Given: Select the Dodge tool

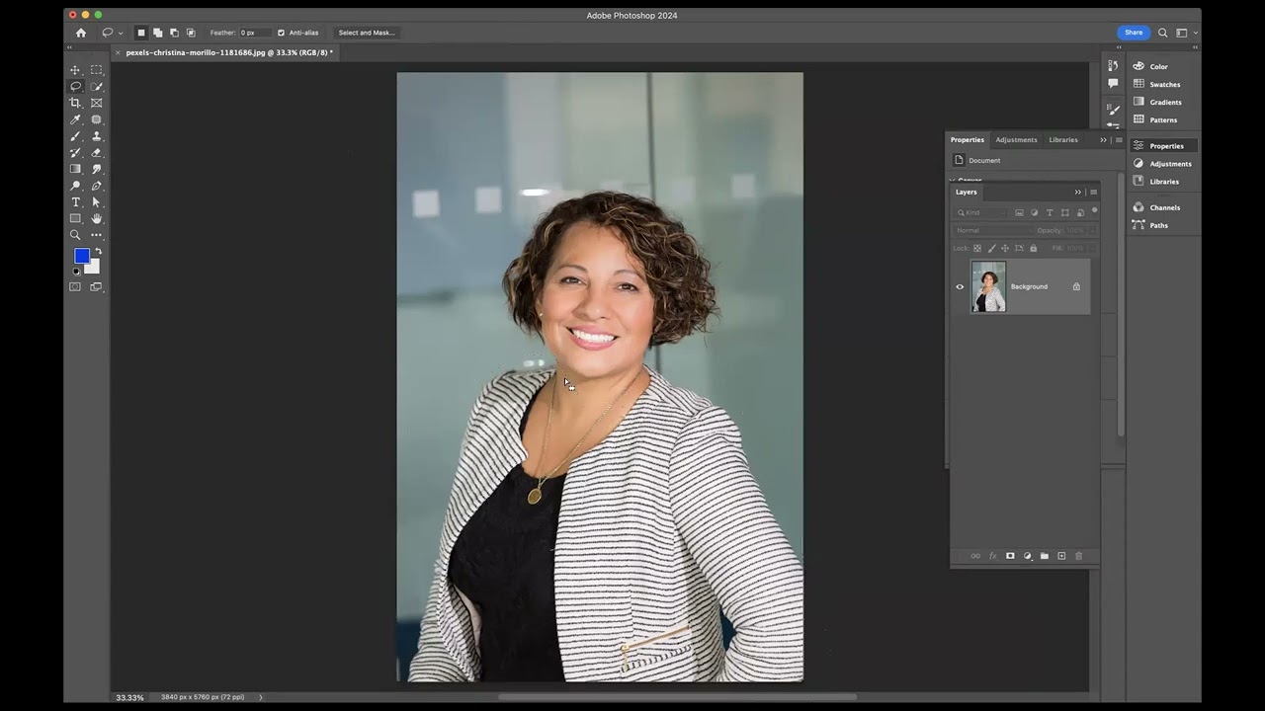Looking at the screenshot, I should point(75,186).
